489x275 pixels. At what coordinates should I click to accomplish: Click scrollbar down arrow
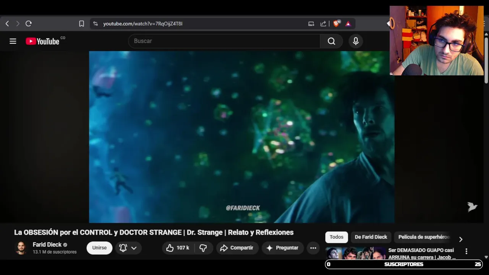486,257
